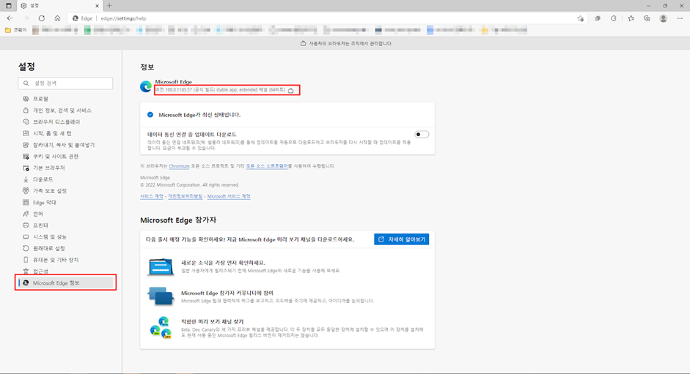Image resolution: width=690 pixels, height=374 pixels.
Task: Close the 설정 tab
Action: point(98,6)
